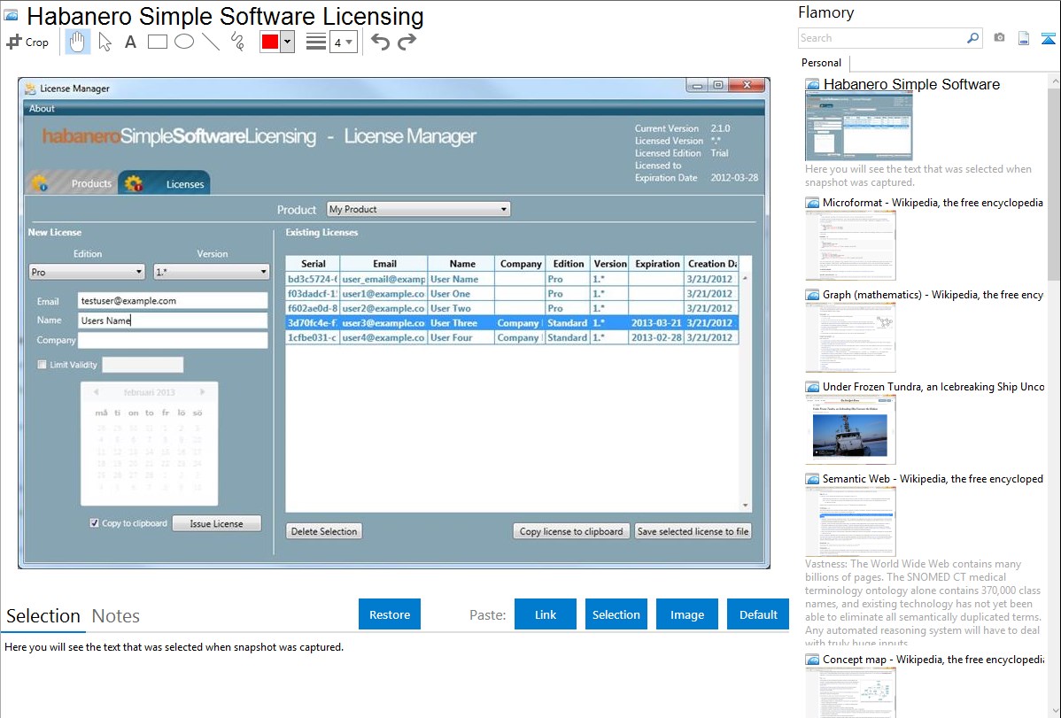This screenshot has width=1061, height=718.
Task: Click the Restore button
Action: pos(390,614)
